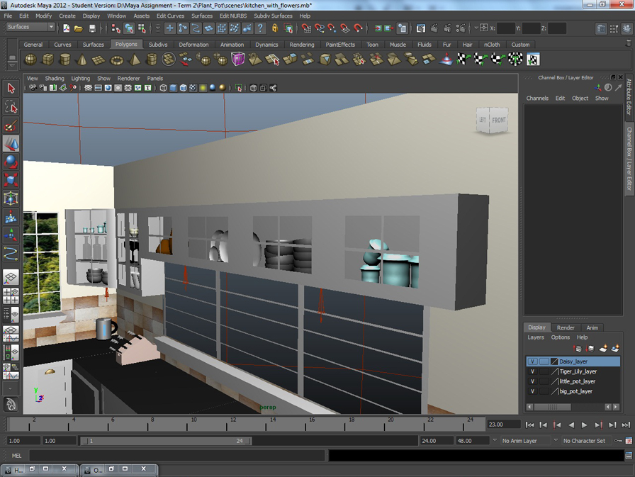This screenshot has height=477, width=635.
Task: Open the Window menu
Action: click(116, 16)
